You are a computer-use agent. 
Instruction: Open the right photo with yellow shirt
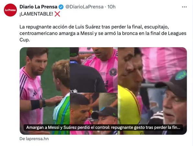[x=153, y=91]
